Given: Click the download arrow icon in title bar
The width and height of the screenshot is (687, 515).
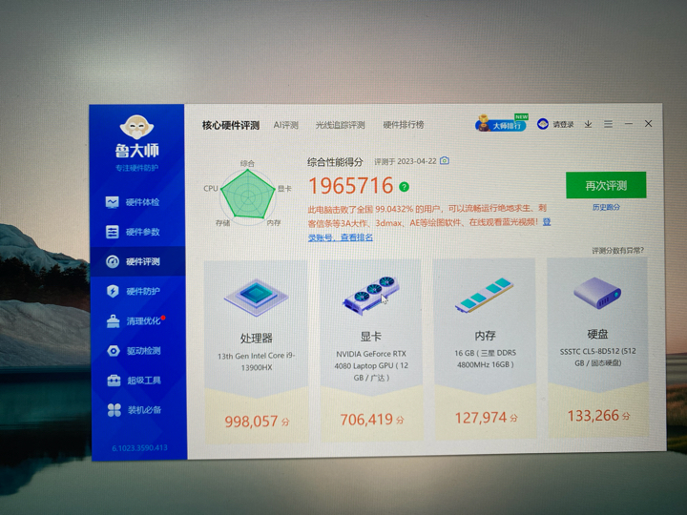Looking at the screenshot, I should coord(588,124).
